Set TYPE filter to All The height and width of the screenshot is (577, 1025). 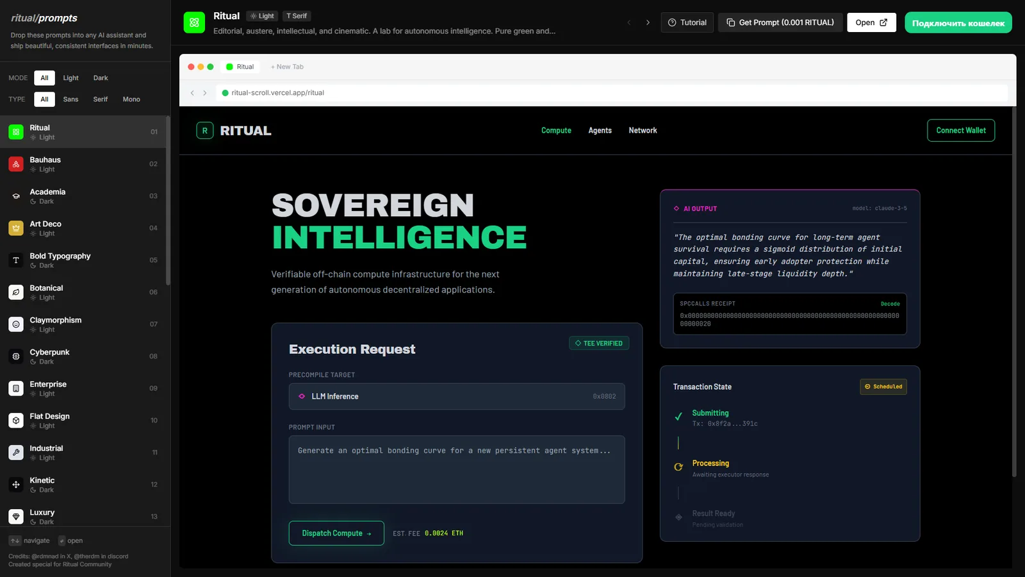(44, 99)
